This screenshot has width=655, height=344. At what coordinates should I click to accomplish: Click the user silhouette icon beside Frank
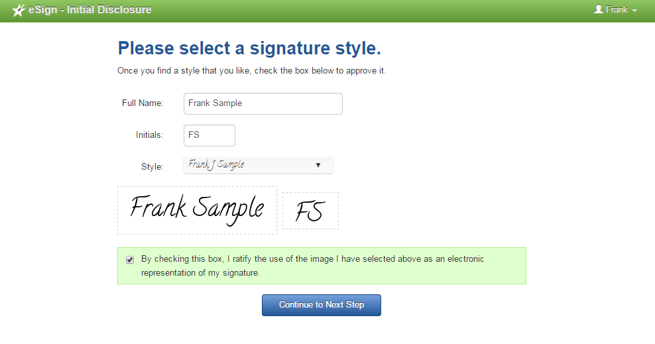pyautogui.click(x=599, y=9)
